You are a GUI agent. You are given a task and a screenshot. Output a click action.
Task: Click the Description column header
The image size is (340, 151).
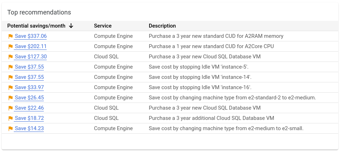coord(162,26)
